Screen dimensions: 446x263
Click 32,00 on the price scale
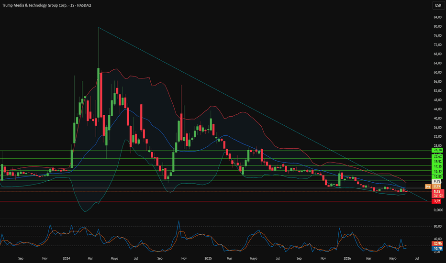pos(437,137)
